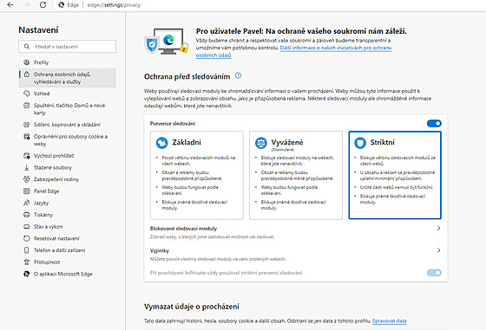Click the Spravovat data link
Viewport: 486px width, 330px height.
coord(390,321)
